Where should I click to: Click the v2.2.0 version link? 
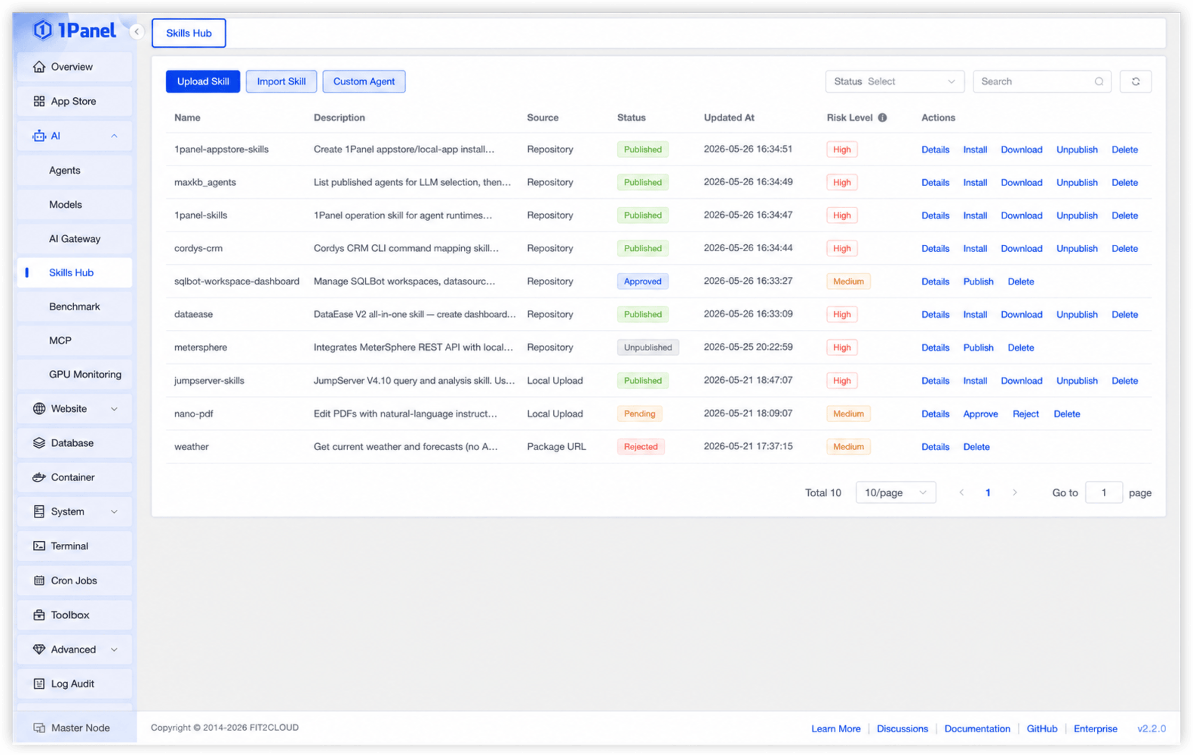(x=1151, y=728)
